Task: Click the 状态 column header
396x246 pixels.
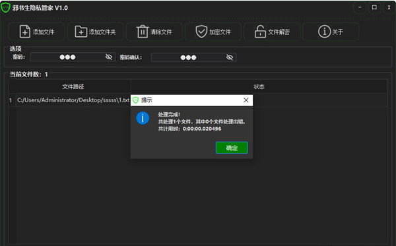Action: [x=259, y=86]
